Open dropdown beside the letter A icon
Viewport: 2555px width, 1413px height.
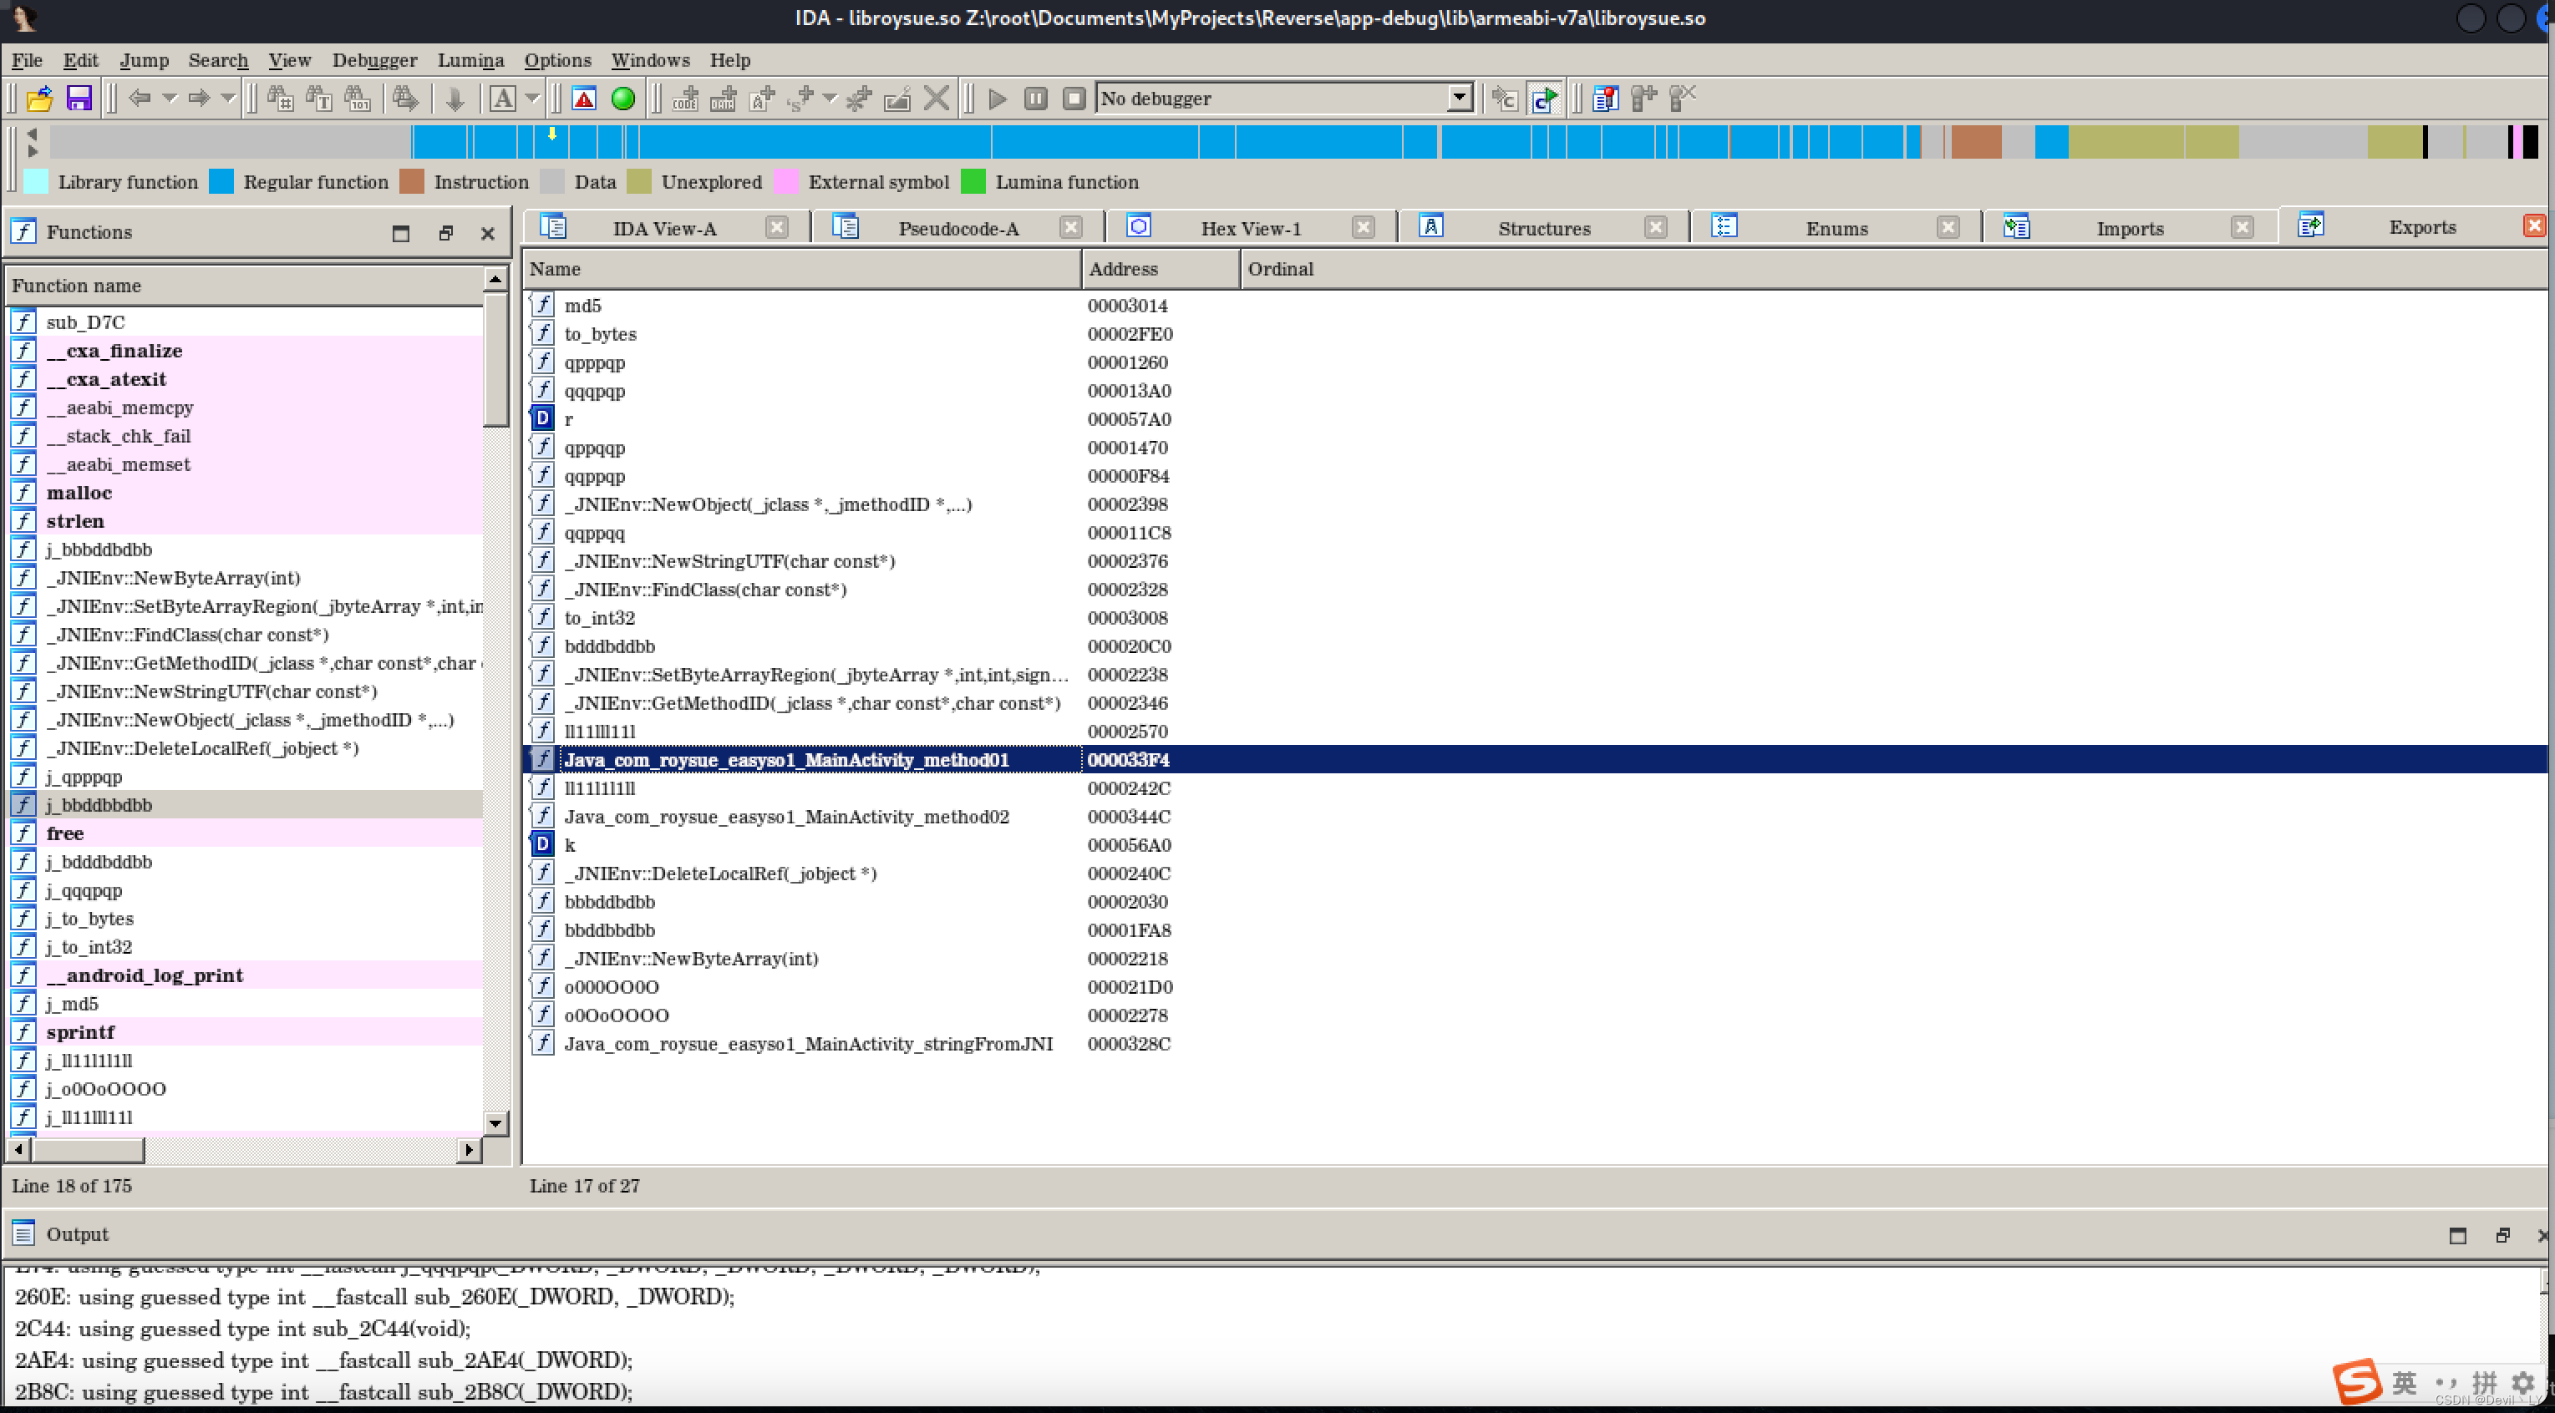pyautogui.click(x=532, y=99)
